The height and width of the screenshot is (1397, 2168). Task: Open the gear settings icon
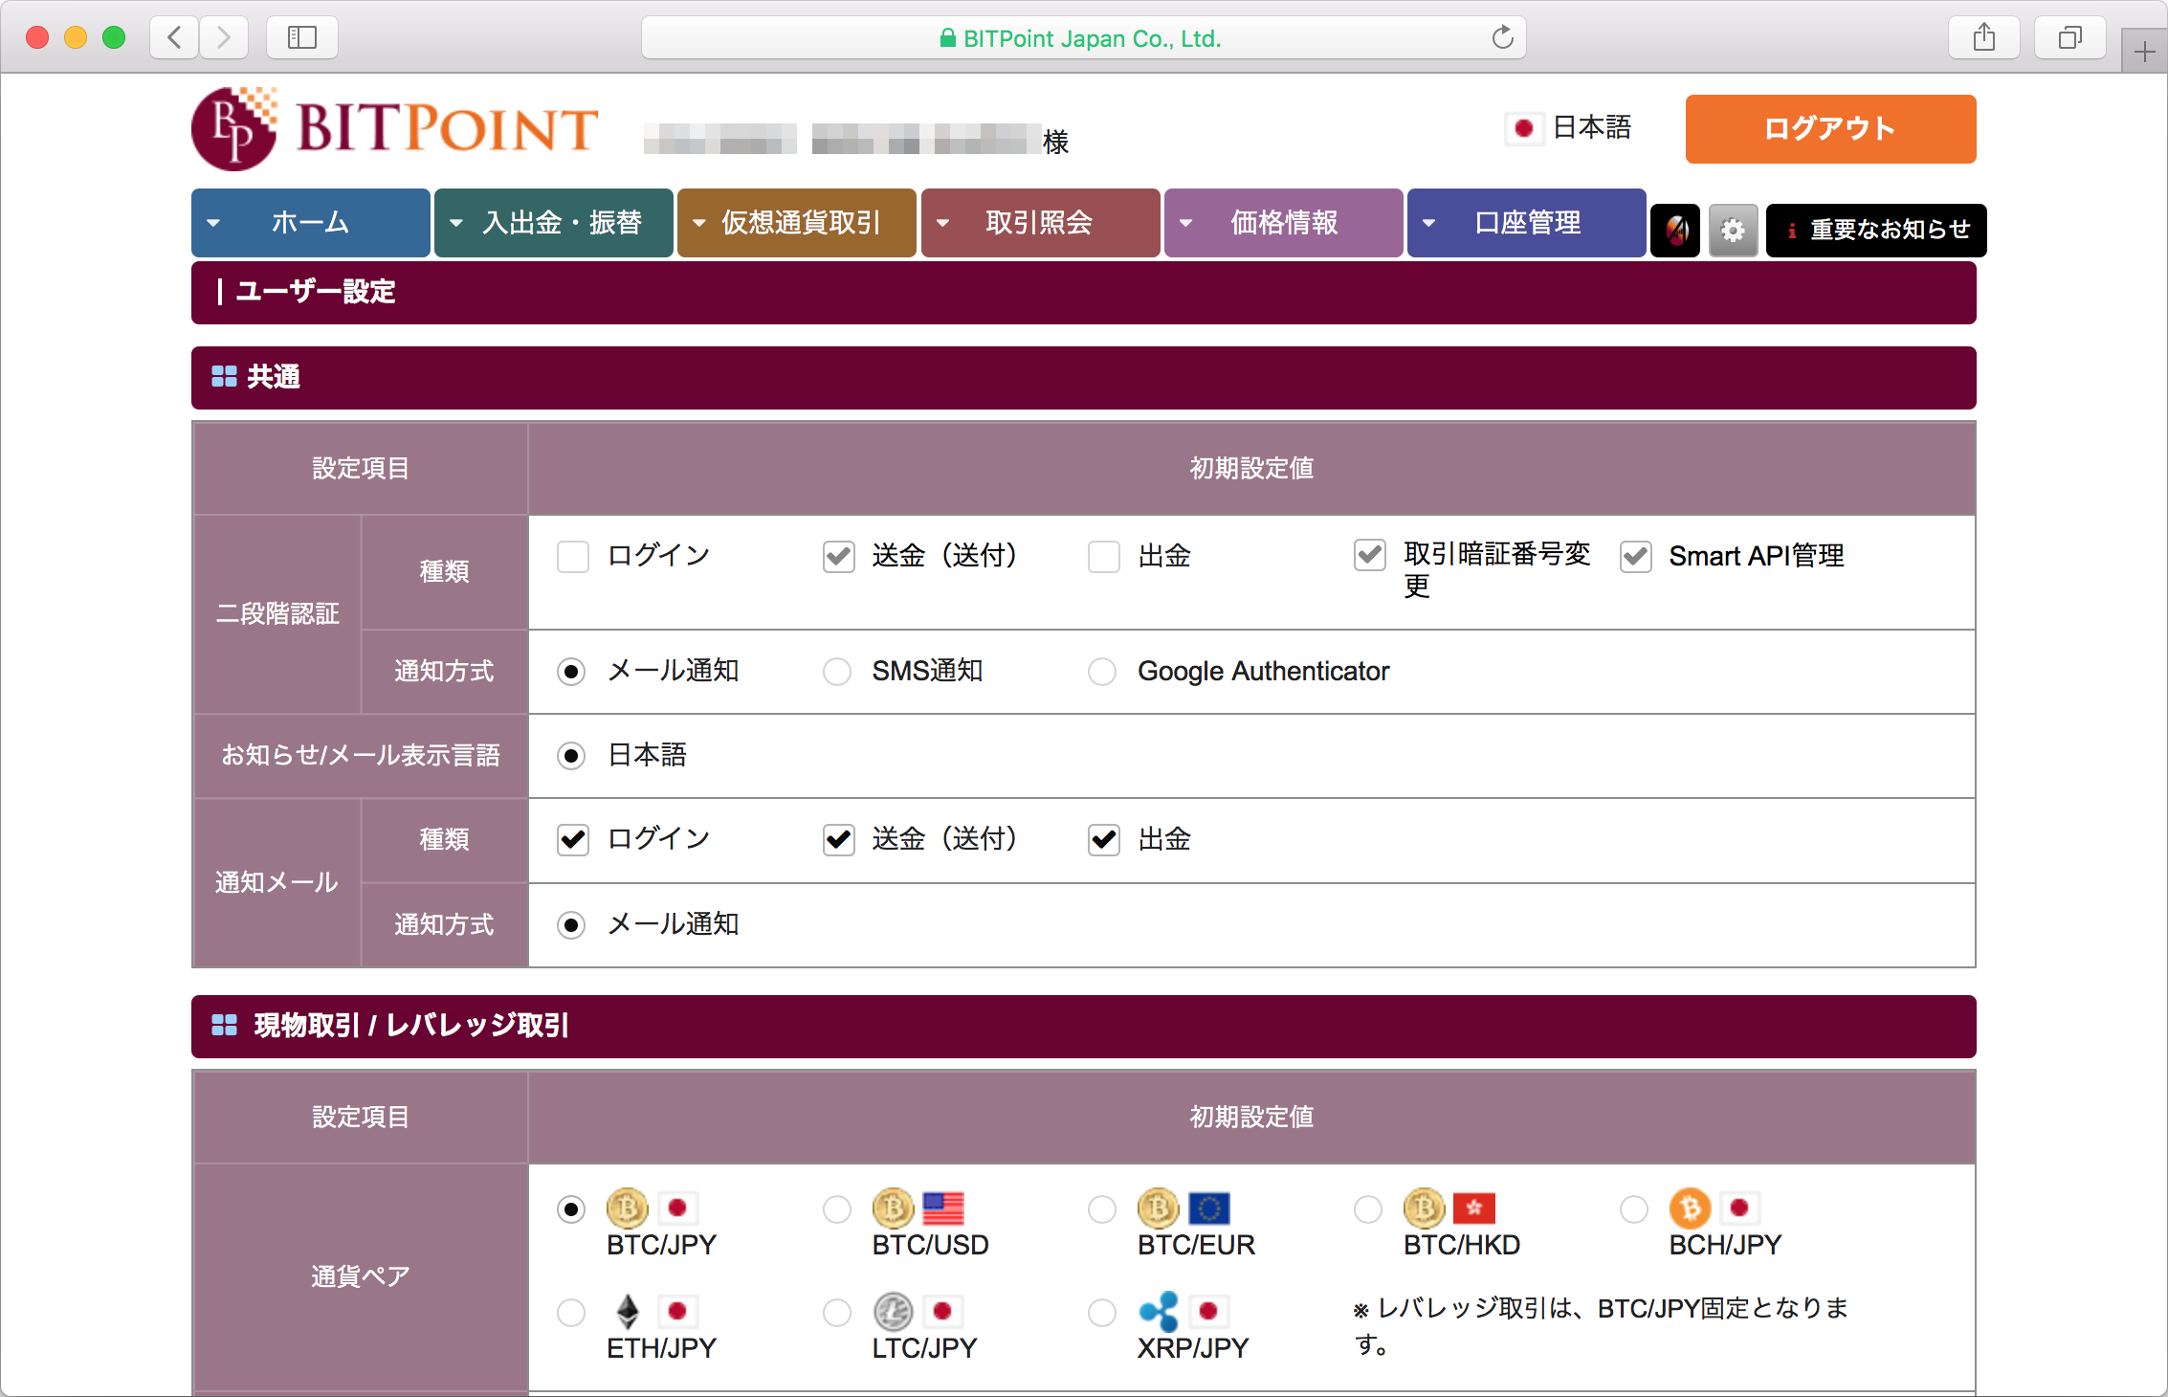(x=1733, y=230)
